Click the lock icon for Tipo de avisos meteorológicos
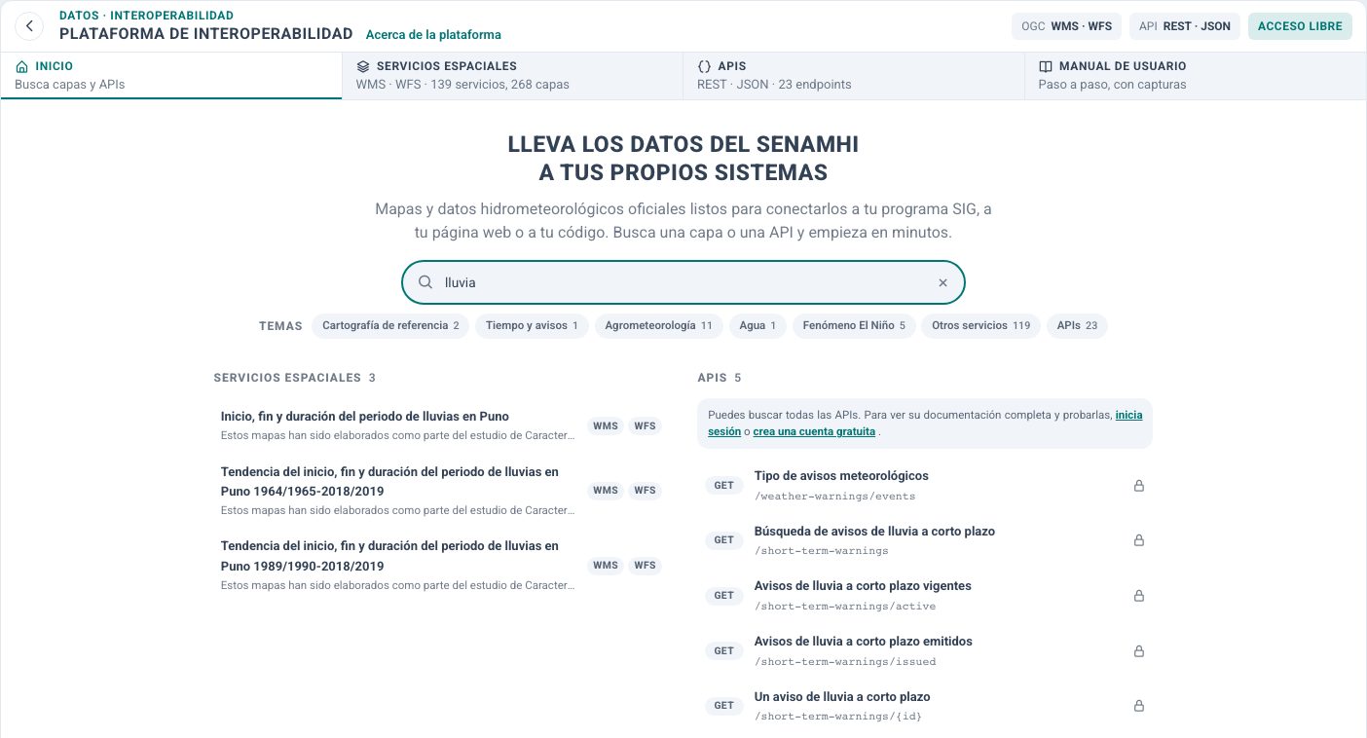1367x738 pixels. pyautogui.click(x=1139, y=486)
